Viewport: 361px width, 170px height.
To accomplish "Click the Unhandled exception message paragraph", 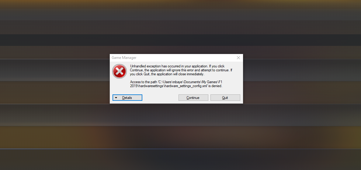I will [x=181, y=70].
